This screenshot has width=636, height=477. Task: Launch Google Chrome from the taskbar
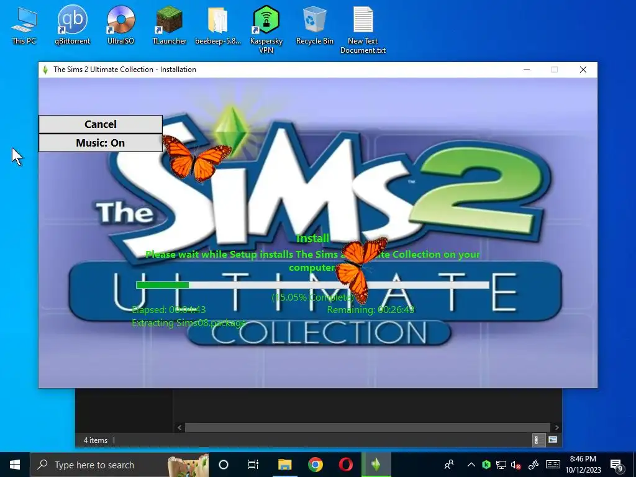coord(315,465)
